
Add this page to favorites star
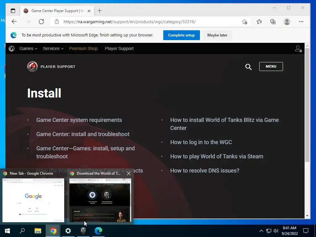click(x=244, y=22)
